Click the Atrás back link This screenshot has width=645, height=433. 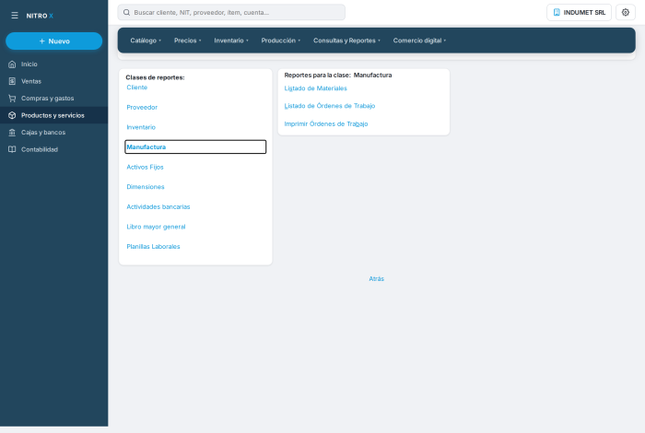click(376, 279)
